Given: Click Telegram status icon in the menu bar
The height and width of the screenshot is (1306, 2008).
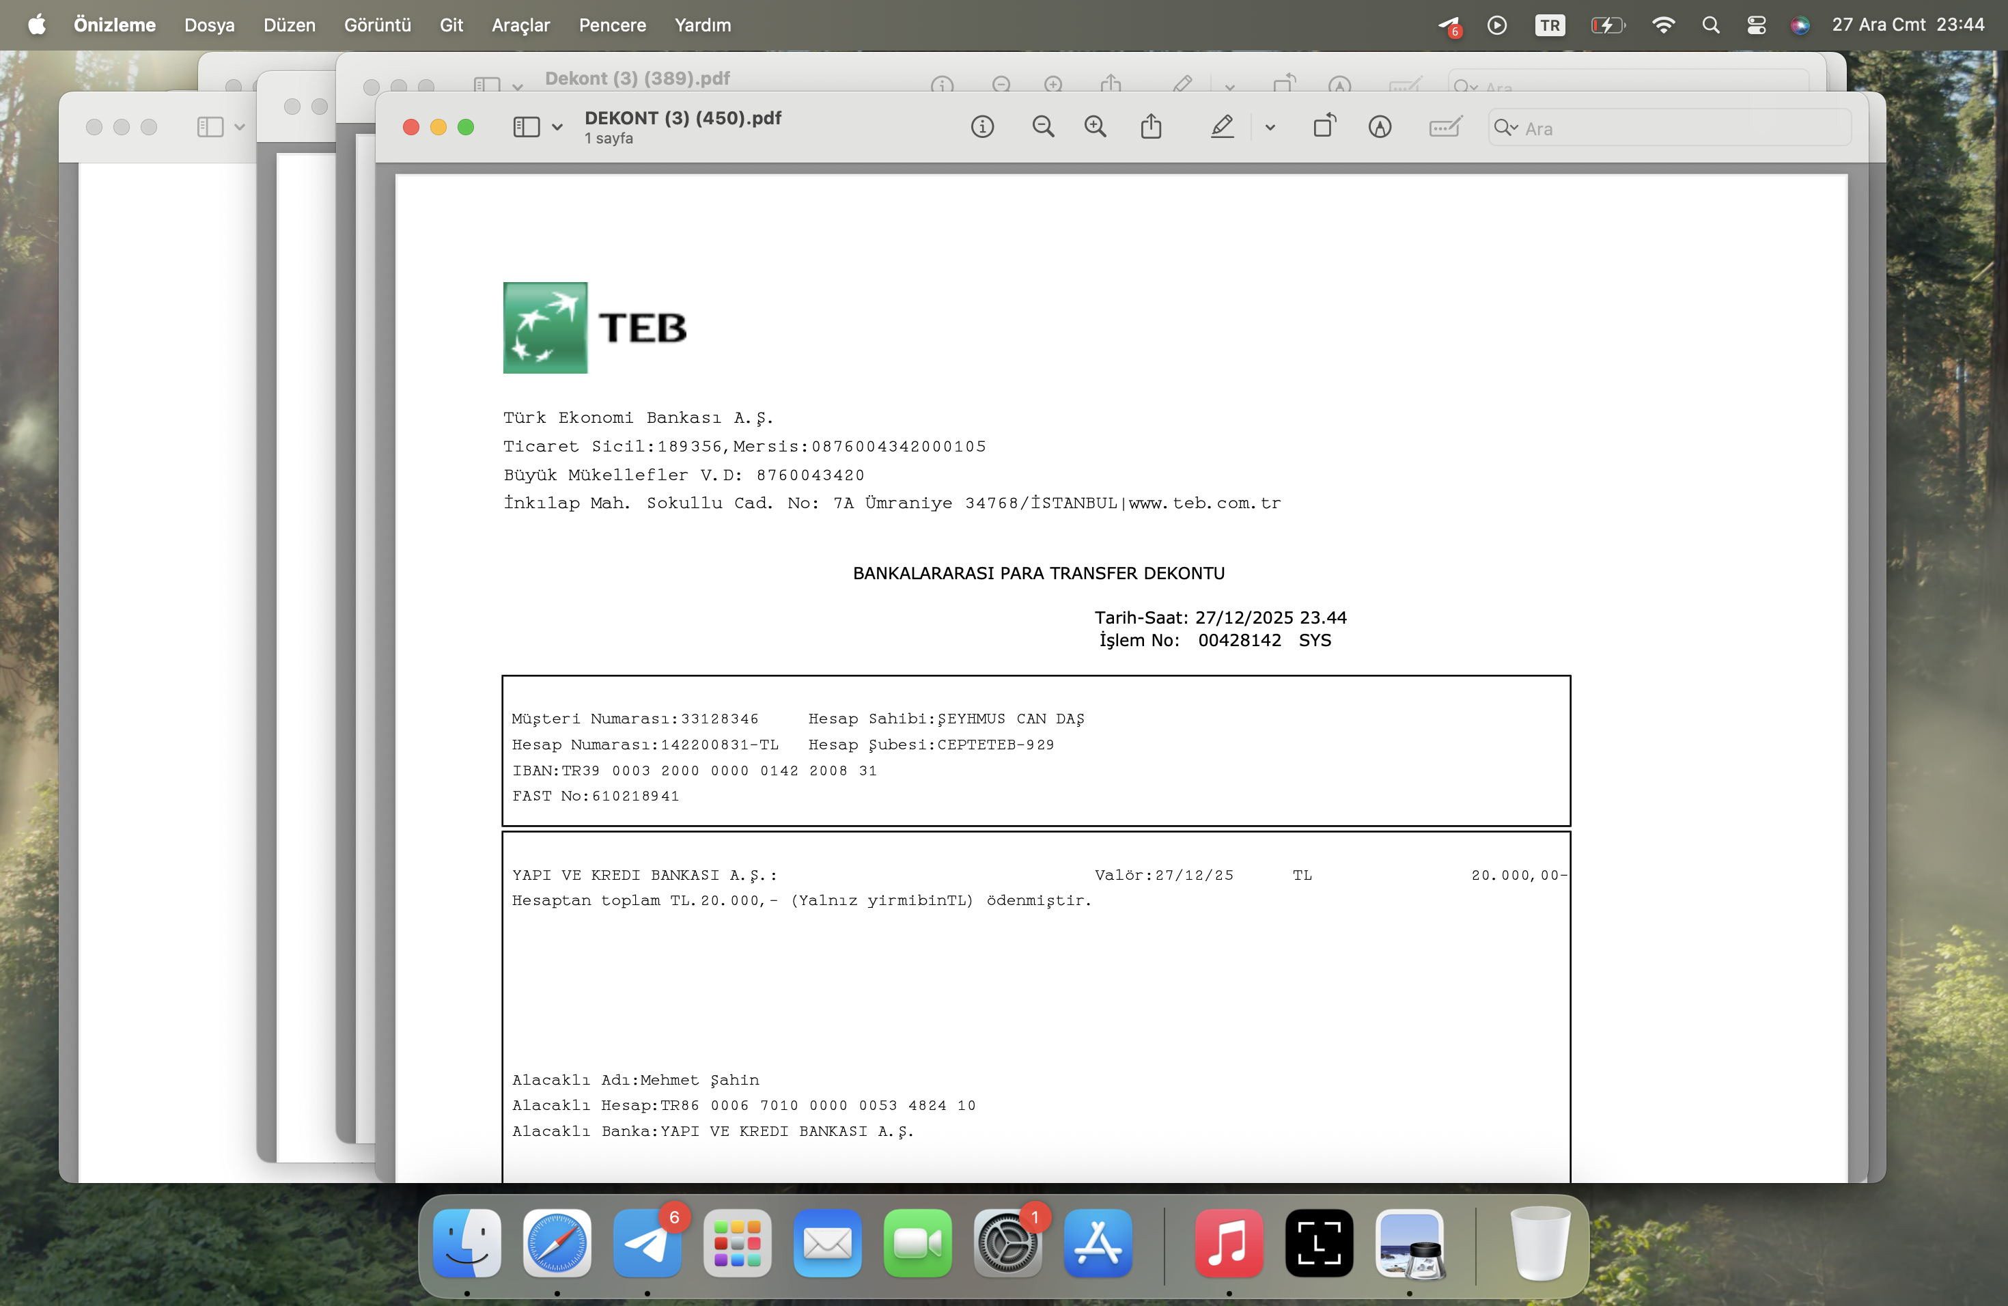Looking at the screenshot, I should click(1449, 26).
